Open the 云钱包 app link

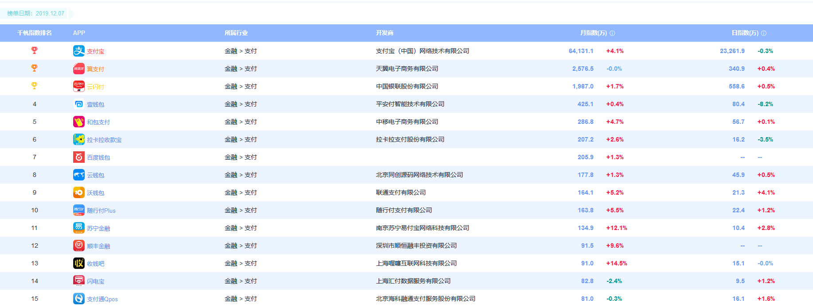click(x=96, y=175)
